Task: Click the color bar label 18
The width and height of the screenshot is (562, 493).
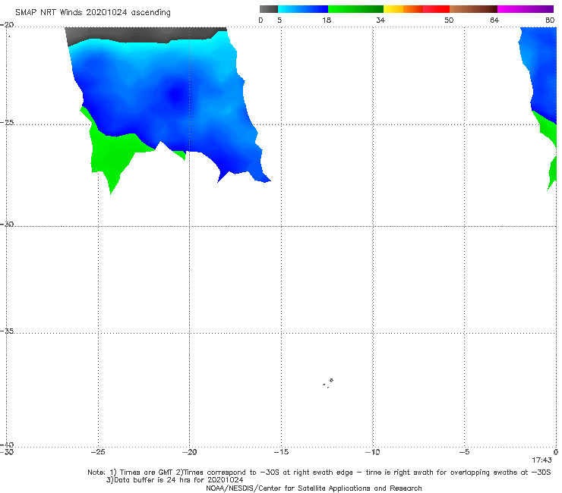Action: point(327,20)
